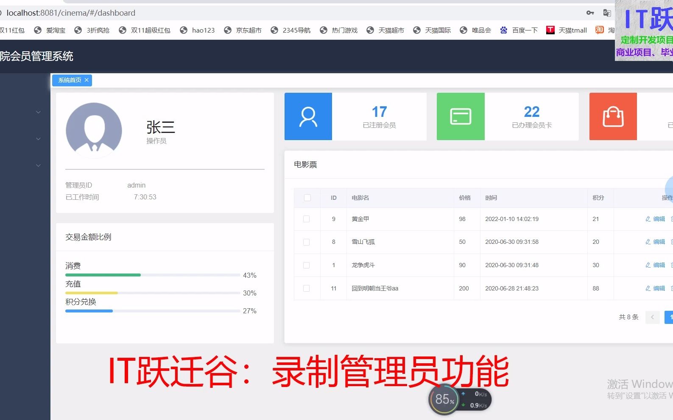Image resolution: width=673 pixels, height=420 pixels.
Task: Click the 充值 30% progress bar
Action: click(x=153, y=293)
